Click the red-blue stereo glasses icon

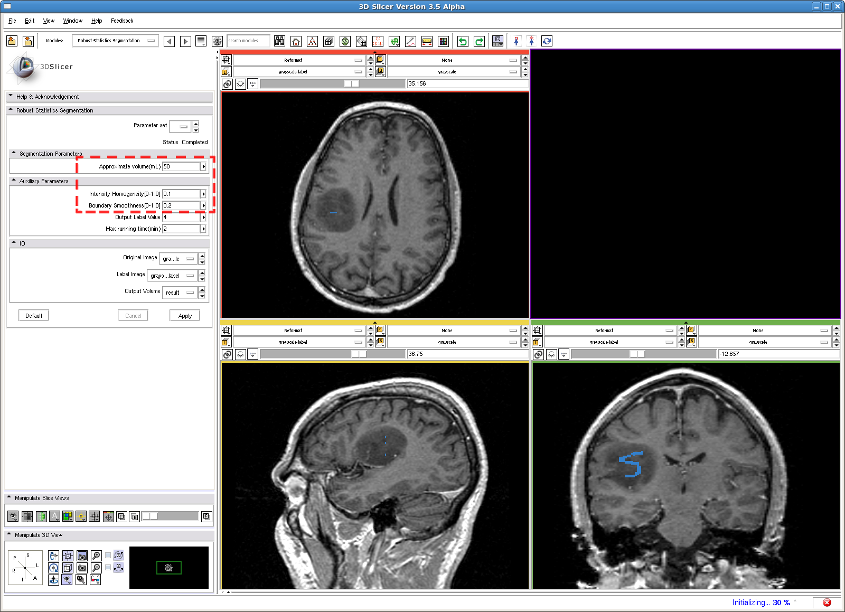click(95, 580)
